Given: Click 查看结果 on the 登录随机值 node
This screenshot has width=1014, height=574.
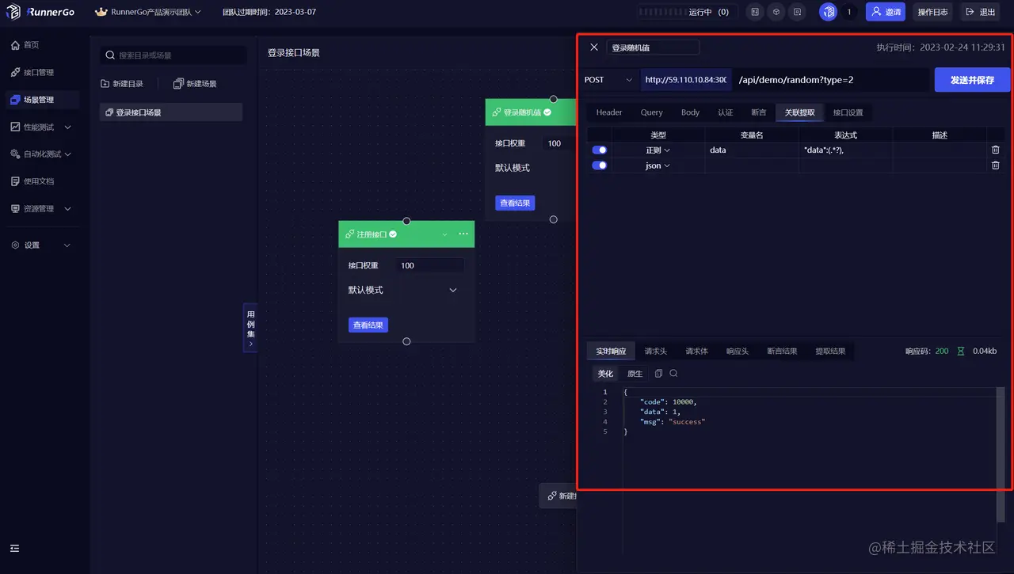Looking at the screenshot, I should pyautogui.click(x=515, y=203).
